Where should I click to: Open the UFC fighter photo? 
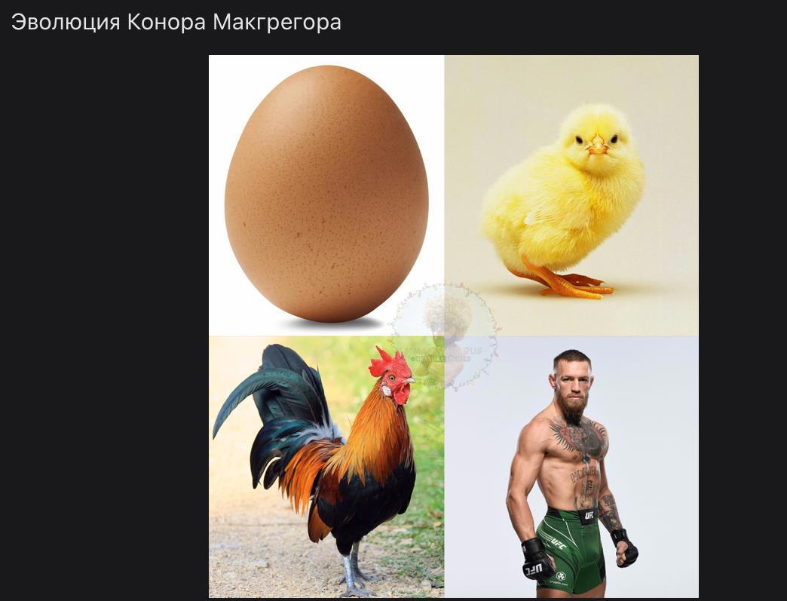571,467
